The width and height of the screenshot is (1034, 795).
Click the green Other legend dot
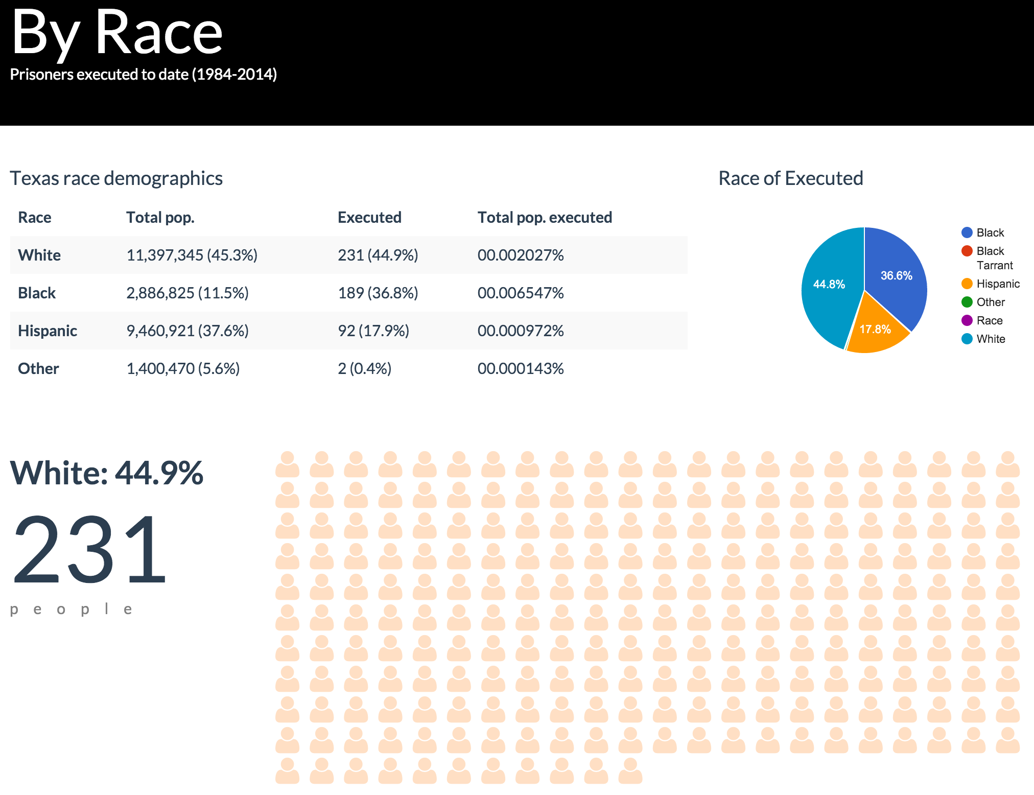click(967, 302)
